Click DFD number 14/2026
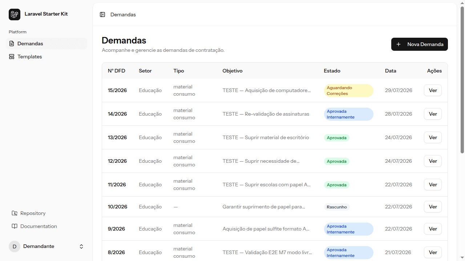 117,114
